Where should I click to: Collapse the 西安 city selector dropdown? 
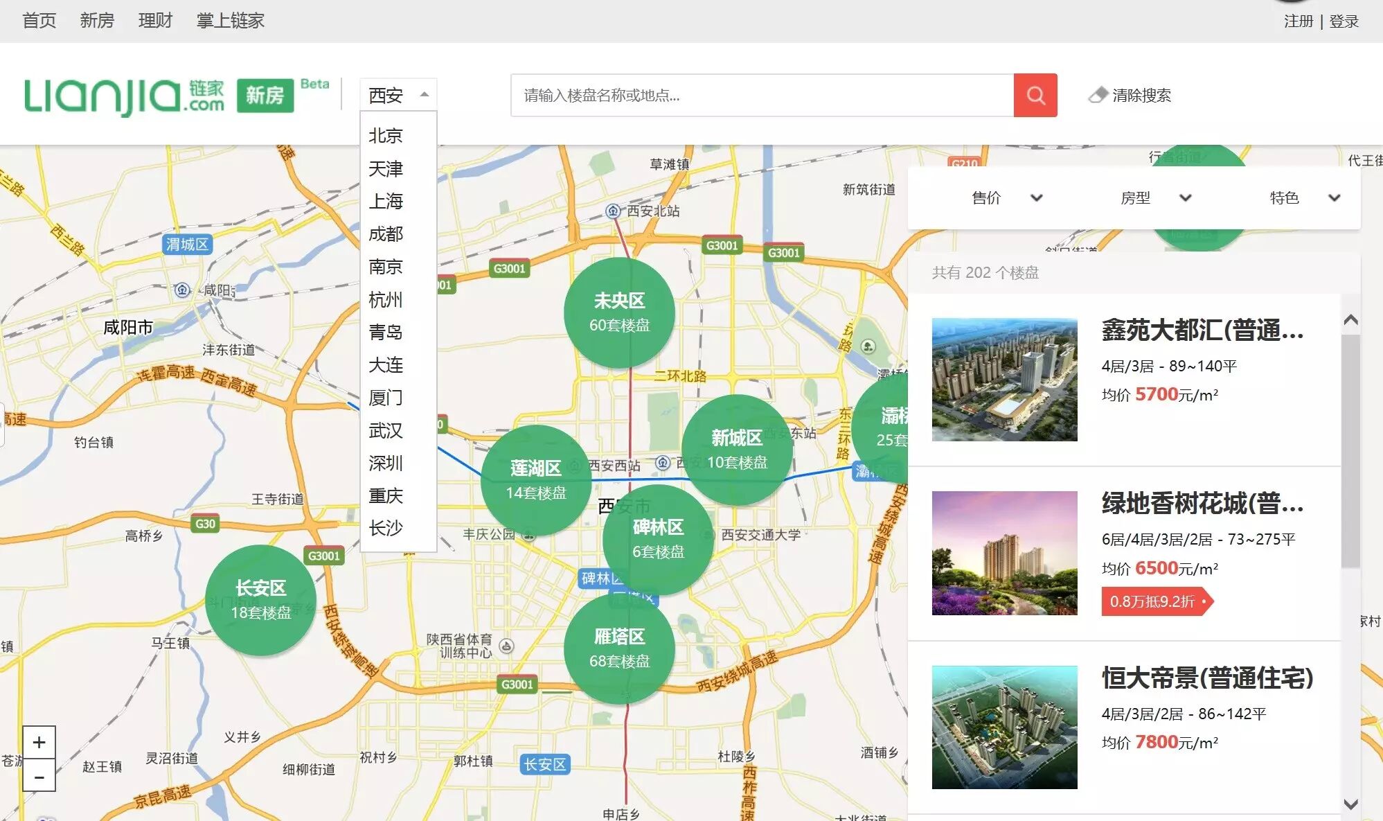coord(398,95)
